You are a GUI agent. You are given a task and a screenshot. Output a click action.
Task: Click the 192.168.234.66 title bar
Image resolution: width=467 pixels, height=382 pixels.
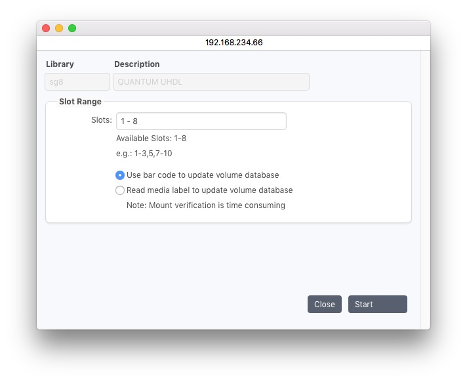pyautogui.click(x=233, y=42)
